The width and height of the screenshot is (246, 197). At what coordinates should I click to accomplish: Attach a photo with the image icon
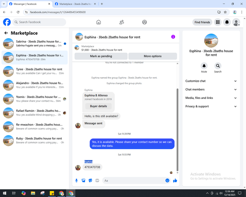coord(84,181)
